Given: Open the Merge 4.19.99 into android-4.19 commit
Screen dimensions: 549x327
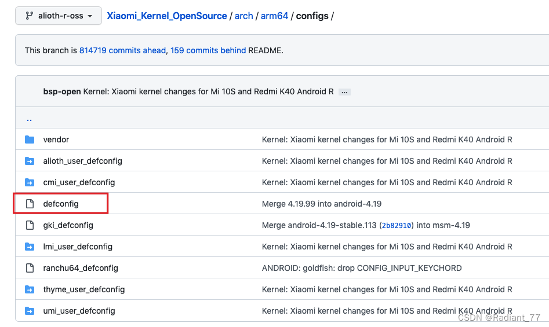Looking at the screenshot, I should click(322, 204).
